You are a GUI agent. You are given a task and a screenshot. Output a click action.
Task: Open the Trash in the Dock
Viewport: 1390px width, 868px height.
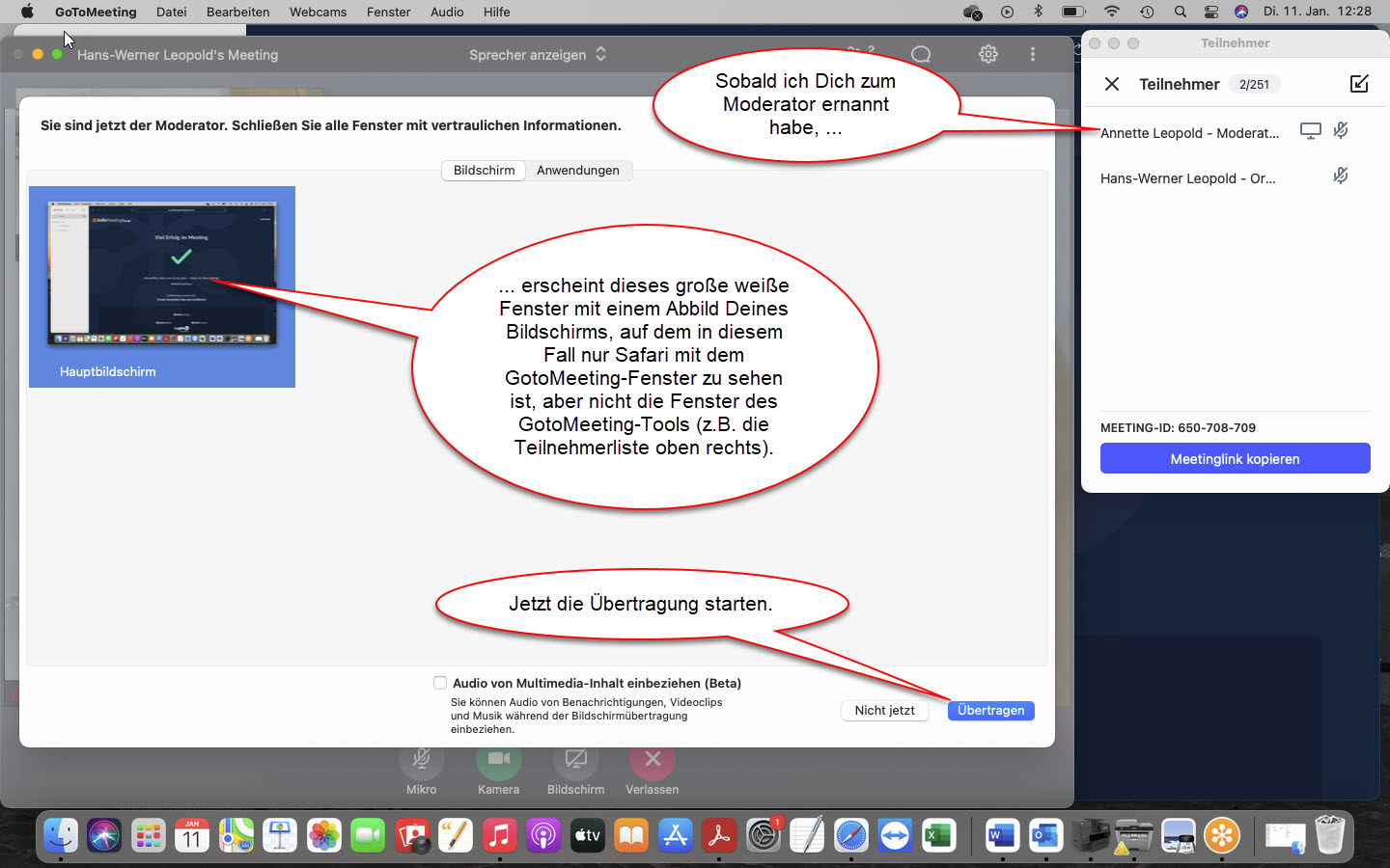tap(1329, 835)
